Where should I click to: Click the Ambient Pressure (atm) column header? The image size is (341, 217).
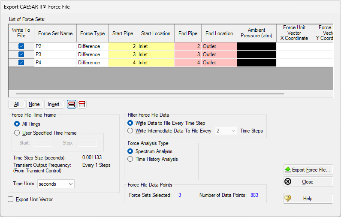[x=257, y=33]
